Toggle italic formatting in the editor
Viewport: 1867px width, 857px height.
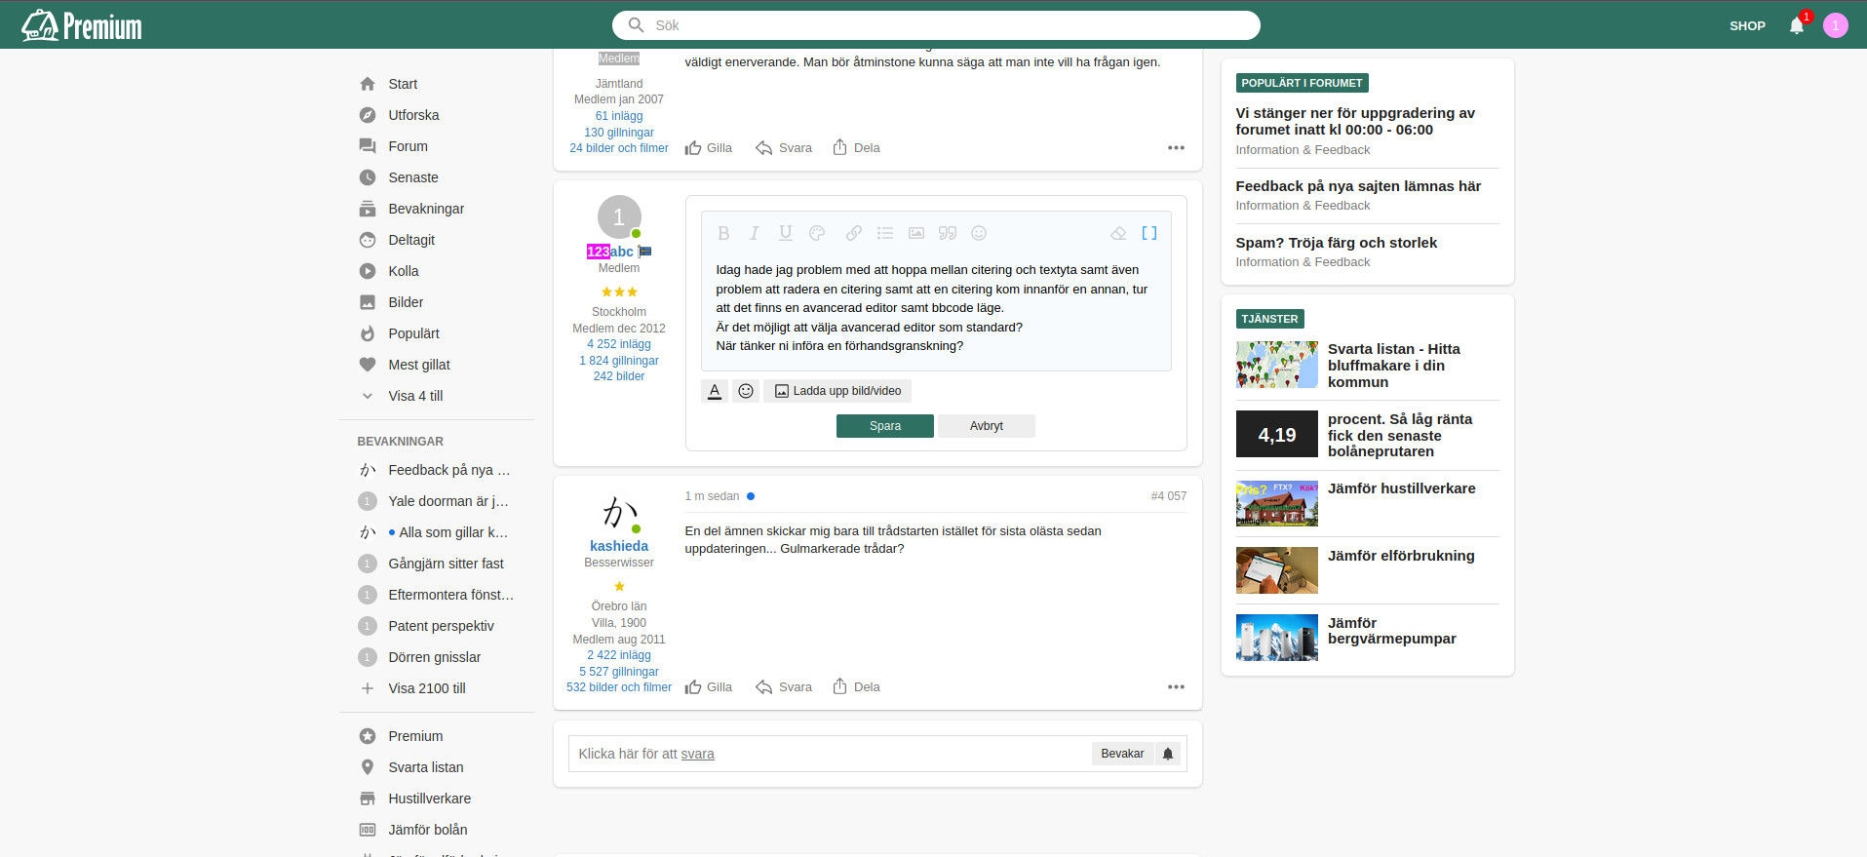[x=754, y=233]
